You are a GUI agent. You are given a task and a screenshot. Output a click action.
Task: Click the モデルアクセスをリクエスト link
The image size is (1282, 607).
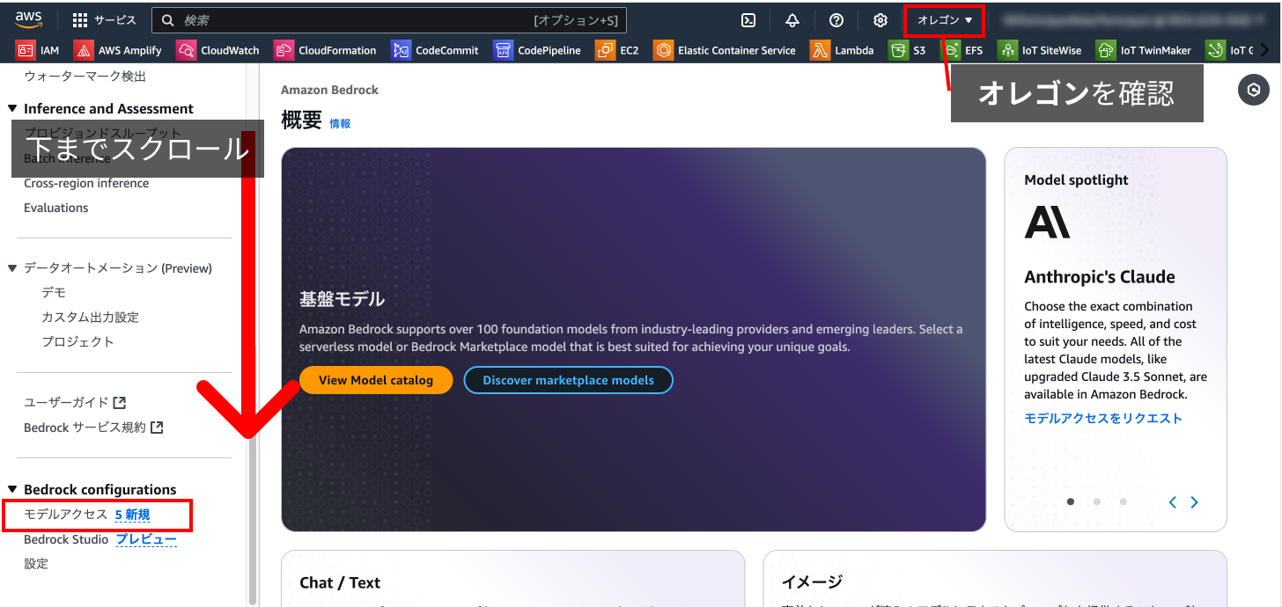coord(1103,419)
